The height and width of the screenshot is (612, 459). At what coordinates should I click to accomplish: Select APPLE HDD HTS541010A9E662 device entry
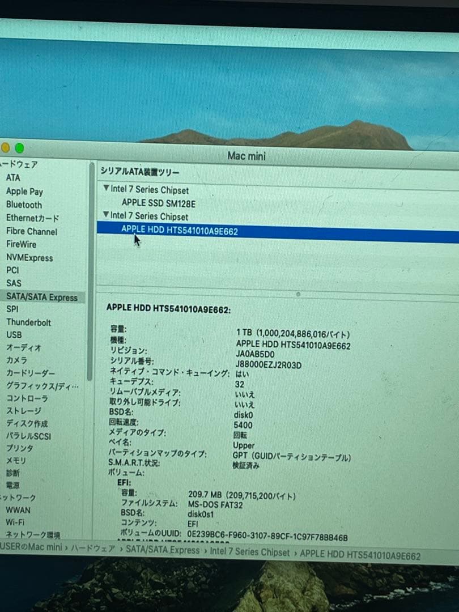click(181, 230)
